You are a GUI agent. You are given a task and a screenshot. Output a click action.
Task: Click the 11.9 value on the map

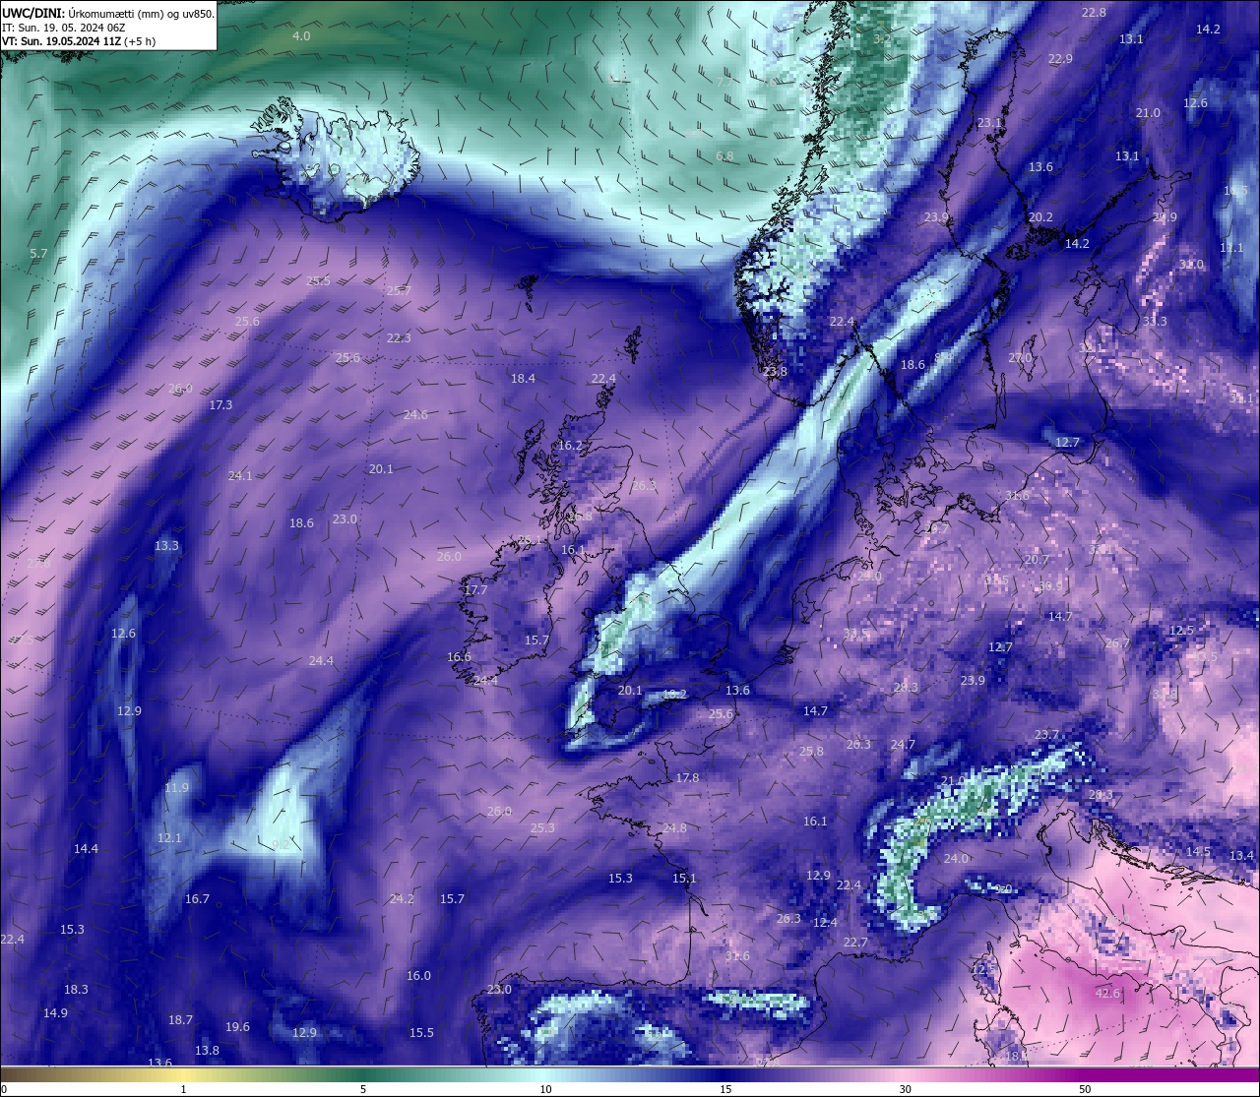pyautogui.click(x=176, y=787)
